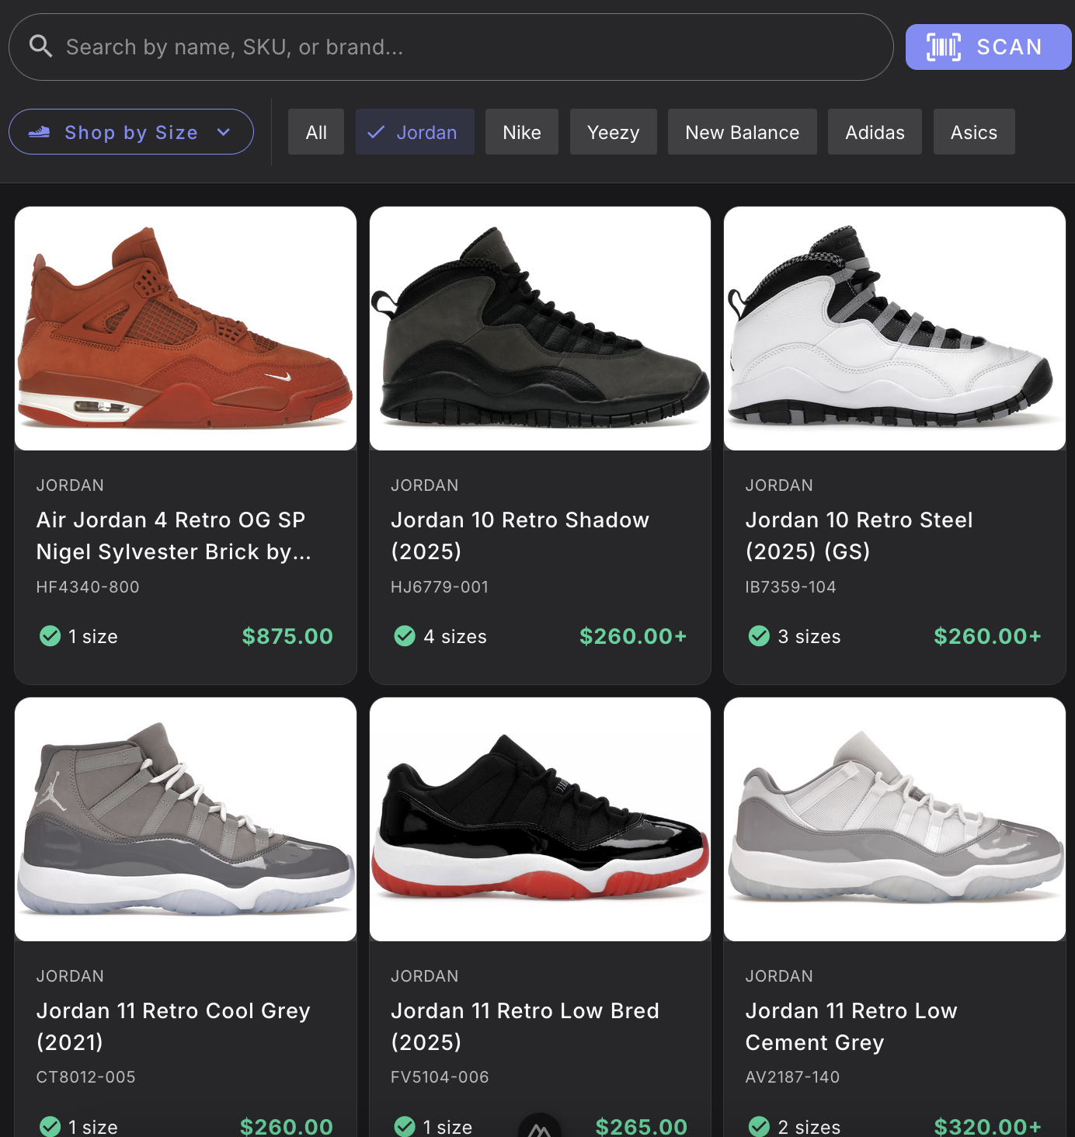Show all brands with the All filter
The height and width of the screenshot is (1137, 1075).
(x=316, y=132)
